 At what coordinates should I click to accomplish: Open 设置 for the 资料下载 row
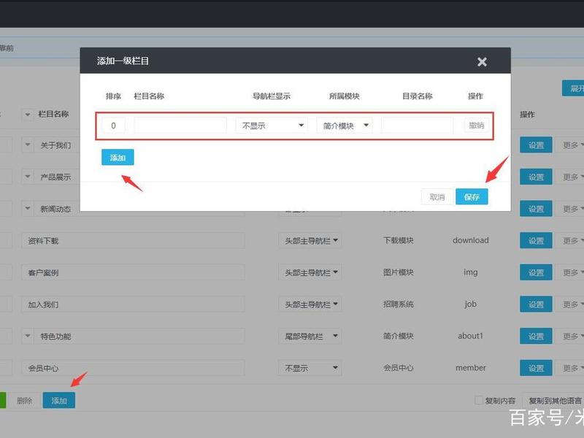click(536, 241)
